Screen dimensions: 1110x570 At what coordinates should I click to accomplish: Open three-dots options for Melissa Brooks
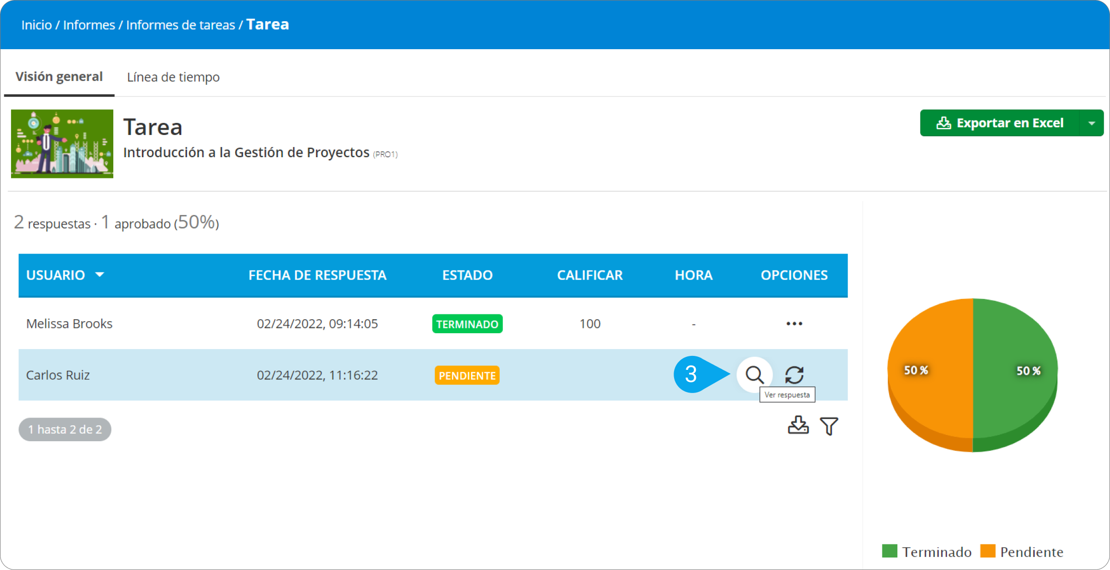coord(794,324)
